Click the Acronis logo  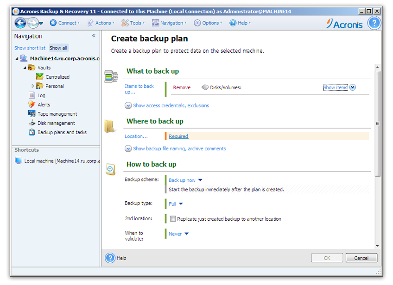[344, 24]
